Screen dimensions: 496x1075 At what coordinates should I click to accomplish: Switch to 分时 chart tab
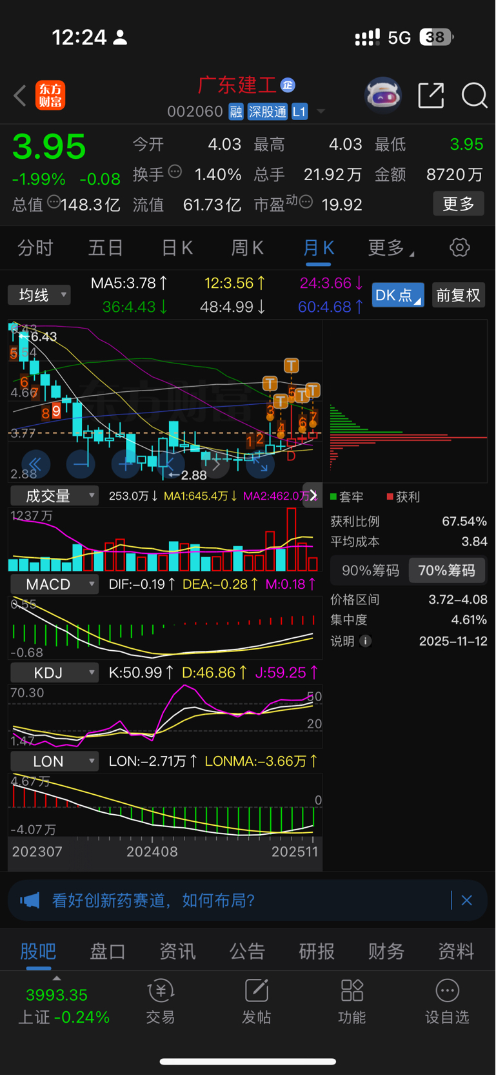[35, 247]
